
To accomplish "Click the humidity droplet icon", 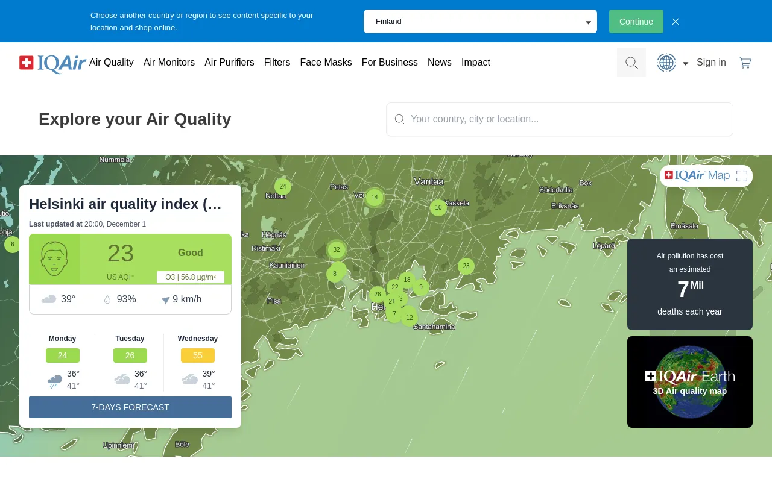I will click(107, 299).
